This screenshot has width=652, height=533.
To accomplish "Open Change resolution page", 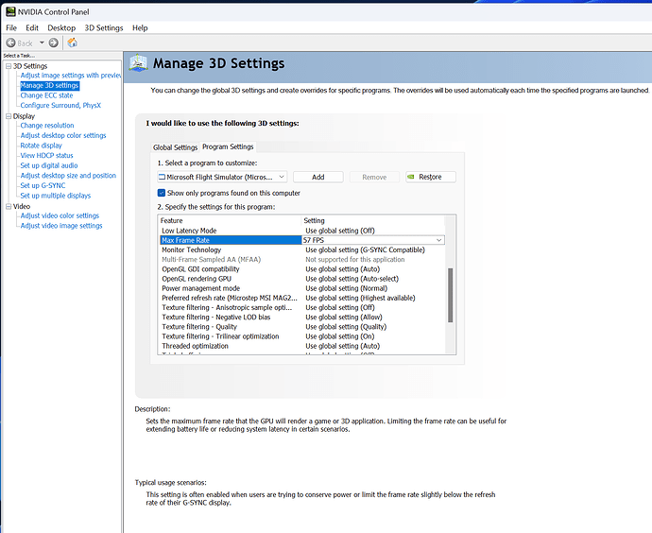I will 47,125.
